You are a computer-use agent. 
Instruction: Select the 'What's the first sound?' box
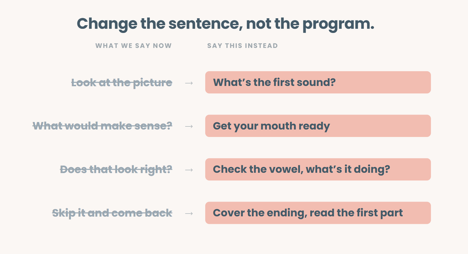coord(318,82)
